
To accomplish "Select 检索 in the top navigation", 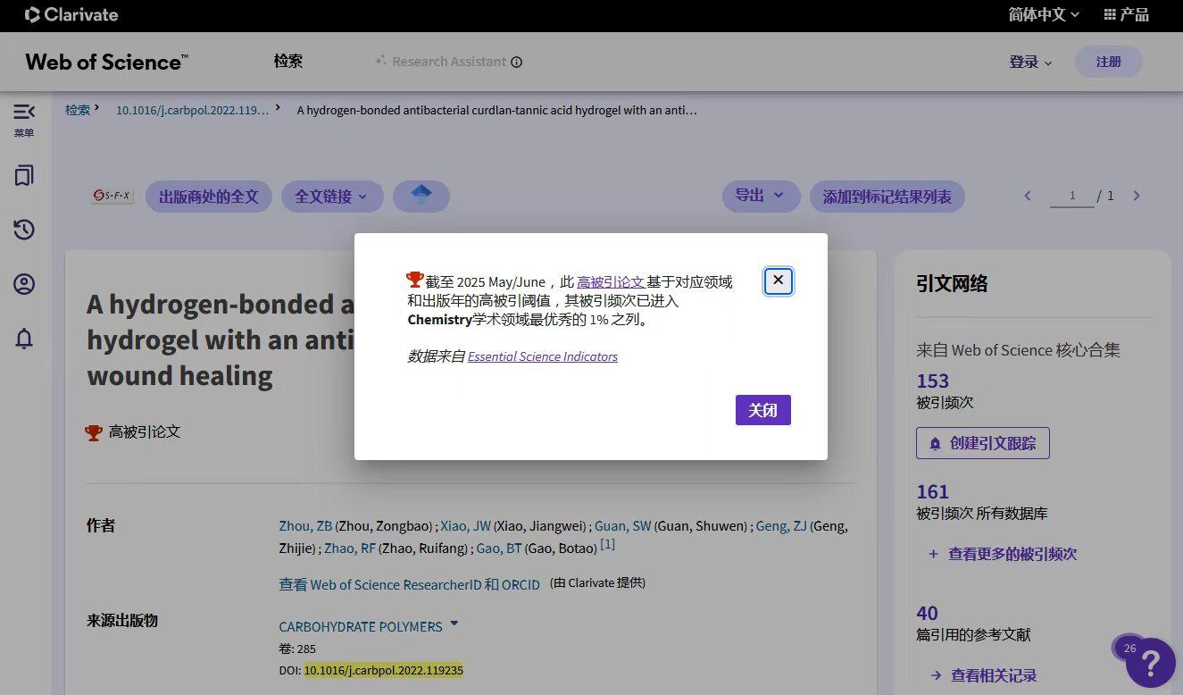I will pyautogui.click(x=287, y=61).
